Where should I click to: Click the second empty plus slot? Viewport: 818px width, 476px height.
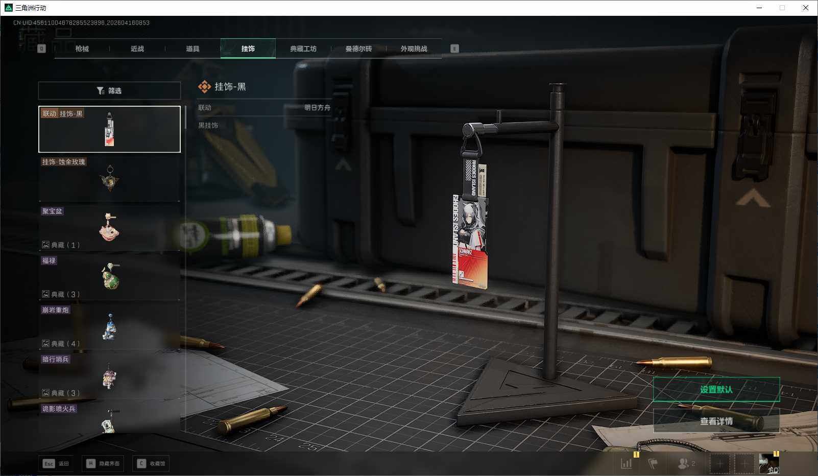point(744,464)
